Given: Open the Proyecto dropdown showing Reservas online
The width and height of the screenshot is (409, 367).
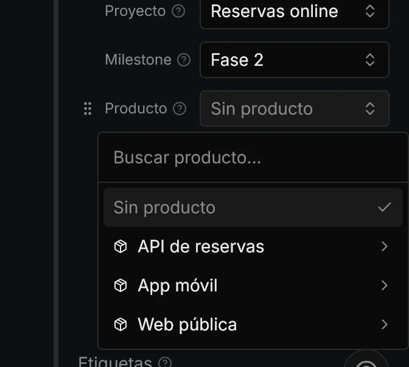Looking at the screenshot, I should [x=295, y=13].
